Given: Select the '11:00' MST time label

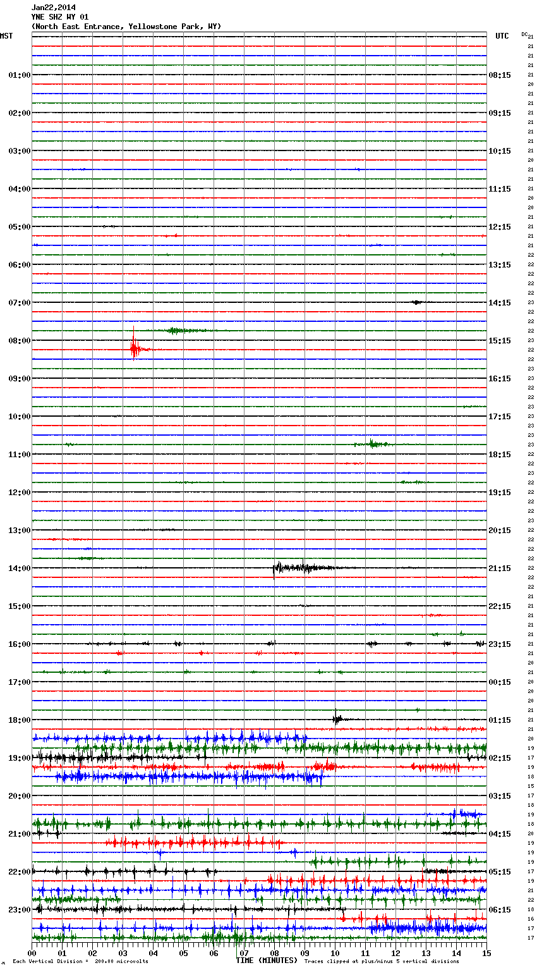Looking at the screenshot, I should (x=20, y=455).
